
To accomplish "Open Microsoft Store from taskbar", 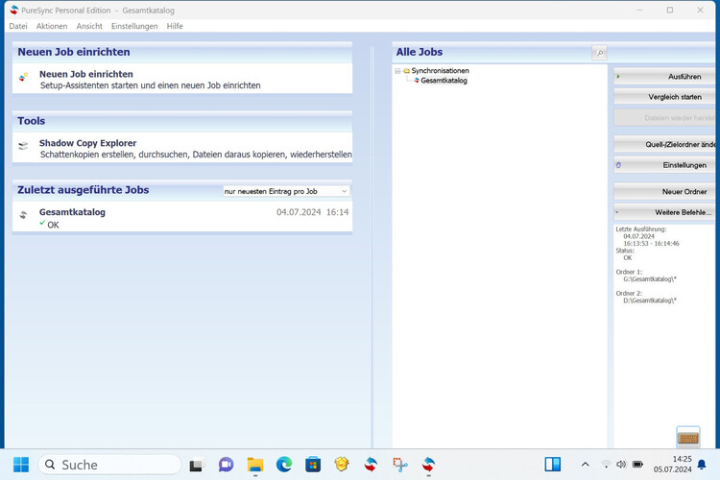I will (x=313, y=465).
